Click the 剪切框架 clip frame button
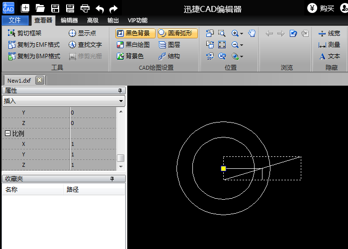 coord(24,33)
